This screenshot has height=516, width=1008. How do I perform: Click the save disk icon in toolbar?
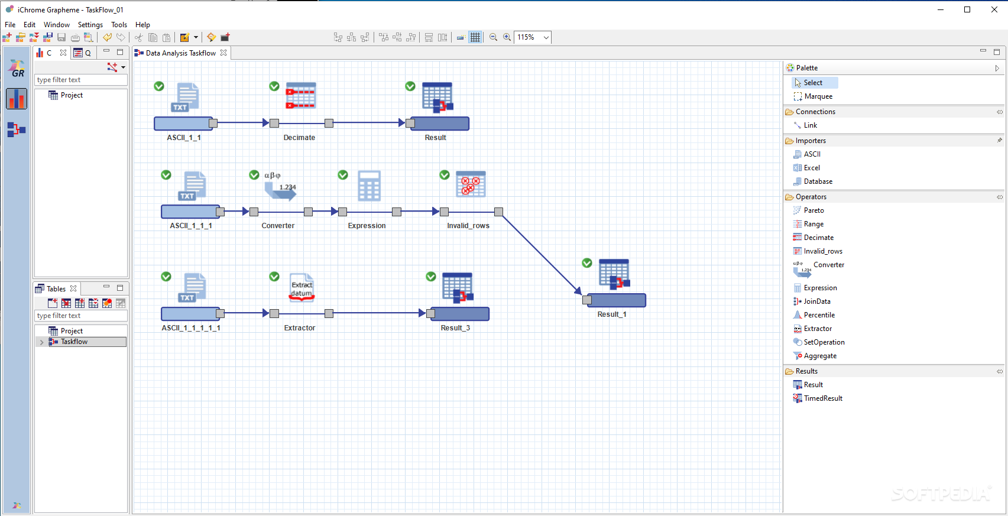pos(61,37)
